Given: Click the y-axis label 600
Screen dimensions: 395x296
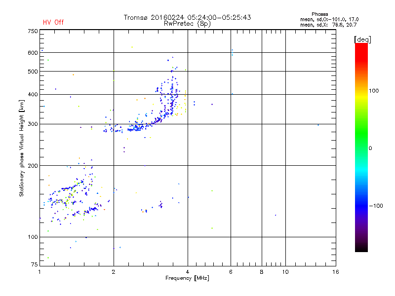Looking at the screenshot, I should coord(33,53).
